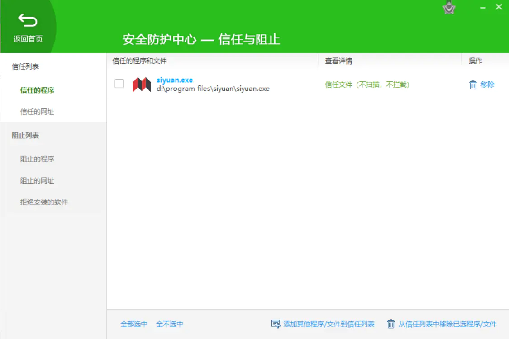Click the bottom trash icon for removing selected
The height and width of the screenshot is (339, 509).
click(x=391, y=324)
